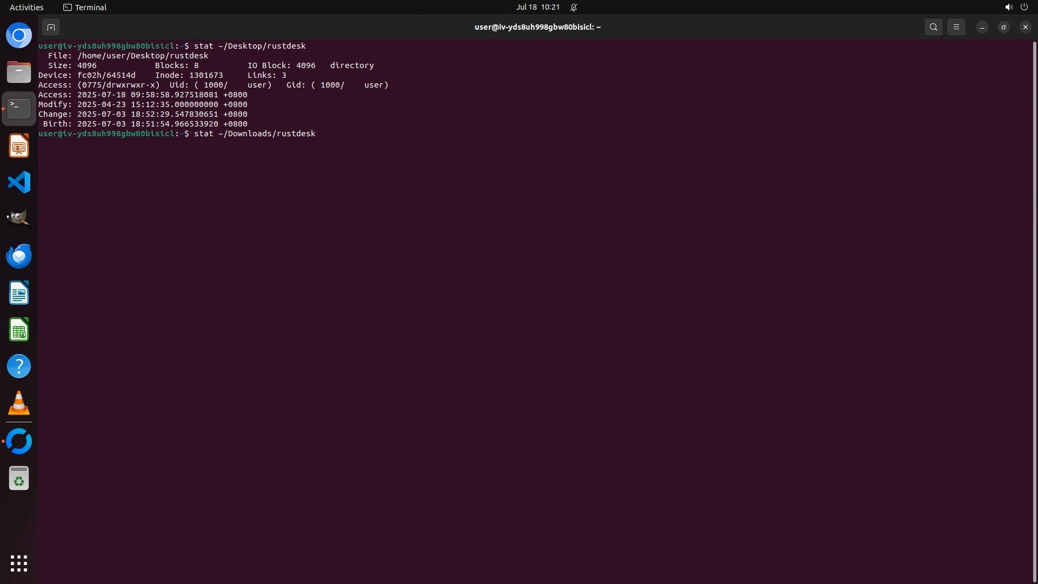Show all applications grid
1038x584 pixels.
pos(19,563)
